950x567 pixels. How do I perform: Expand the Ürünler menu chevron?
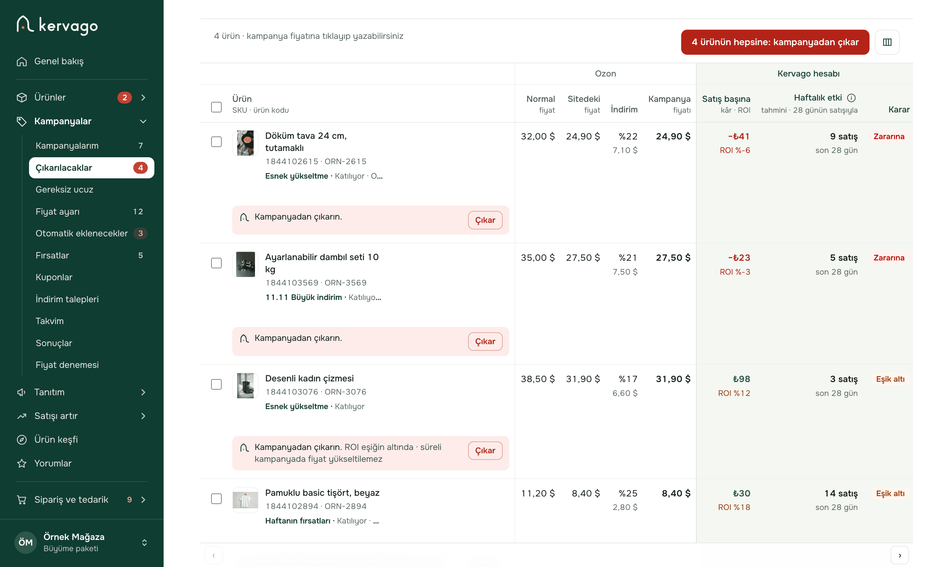[x=143, y=98]
